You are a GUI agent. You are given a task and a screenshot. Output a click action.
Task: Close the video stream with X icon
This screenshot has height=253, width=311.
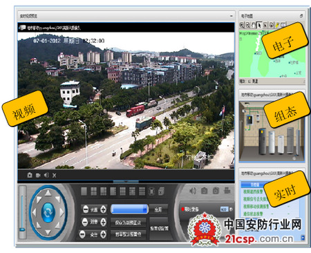click(x=54, y=176)
